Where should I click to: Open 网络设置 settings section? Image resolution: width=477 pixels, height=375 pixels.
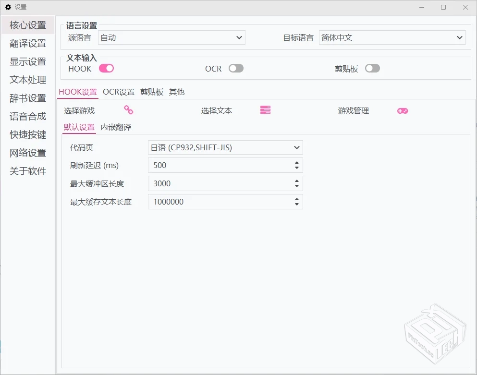[x=27, y=153]
